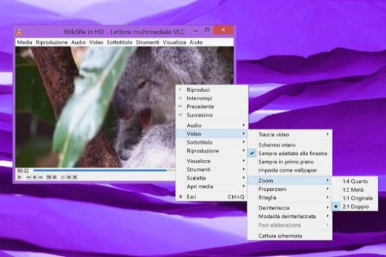Toggle Imposta come wallpaper

click(289, 170)
